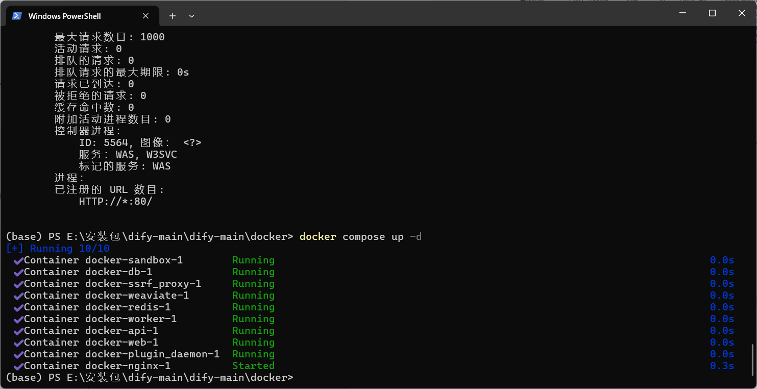The image size is (757, 389).
Task: Click checkmark beside docker-worker-1 container
Action: (18, 319)
